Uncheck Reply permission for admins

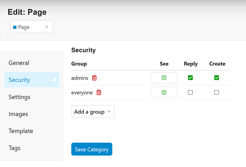pos(190,78)
